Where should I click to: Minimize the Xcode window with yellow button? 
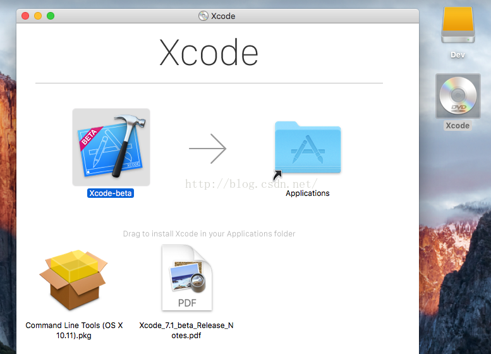(38, 16)
